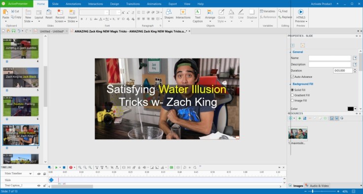Click the Duration input field
Image resolution: width=363 pixels, height=194 pixels.
(343, 70)
